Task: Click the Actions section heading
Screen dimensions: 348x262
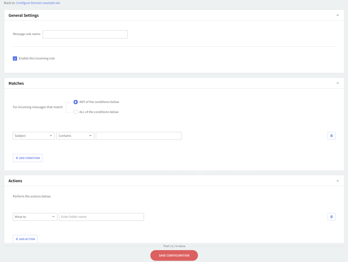Action: pyautogui.click(x=15, y=181)
